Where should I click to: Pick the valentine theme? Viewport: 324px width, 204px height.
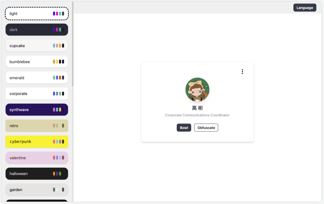tap(37, 158)
